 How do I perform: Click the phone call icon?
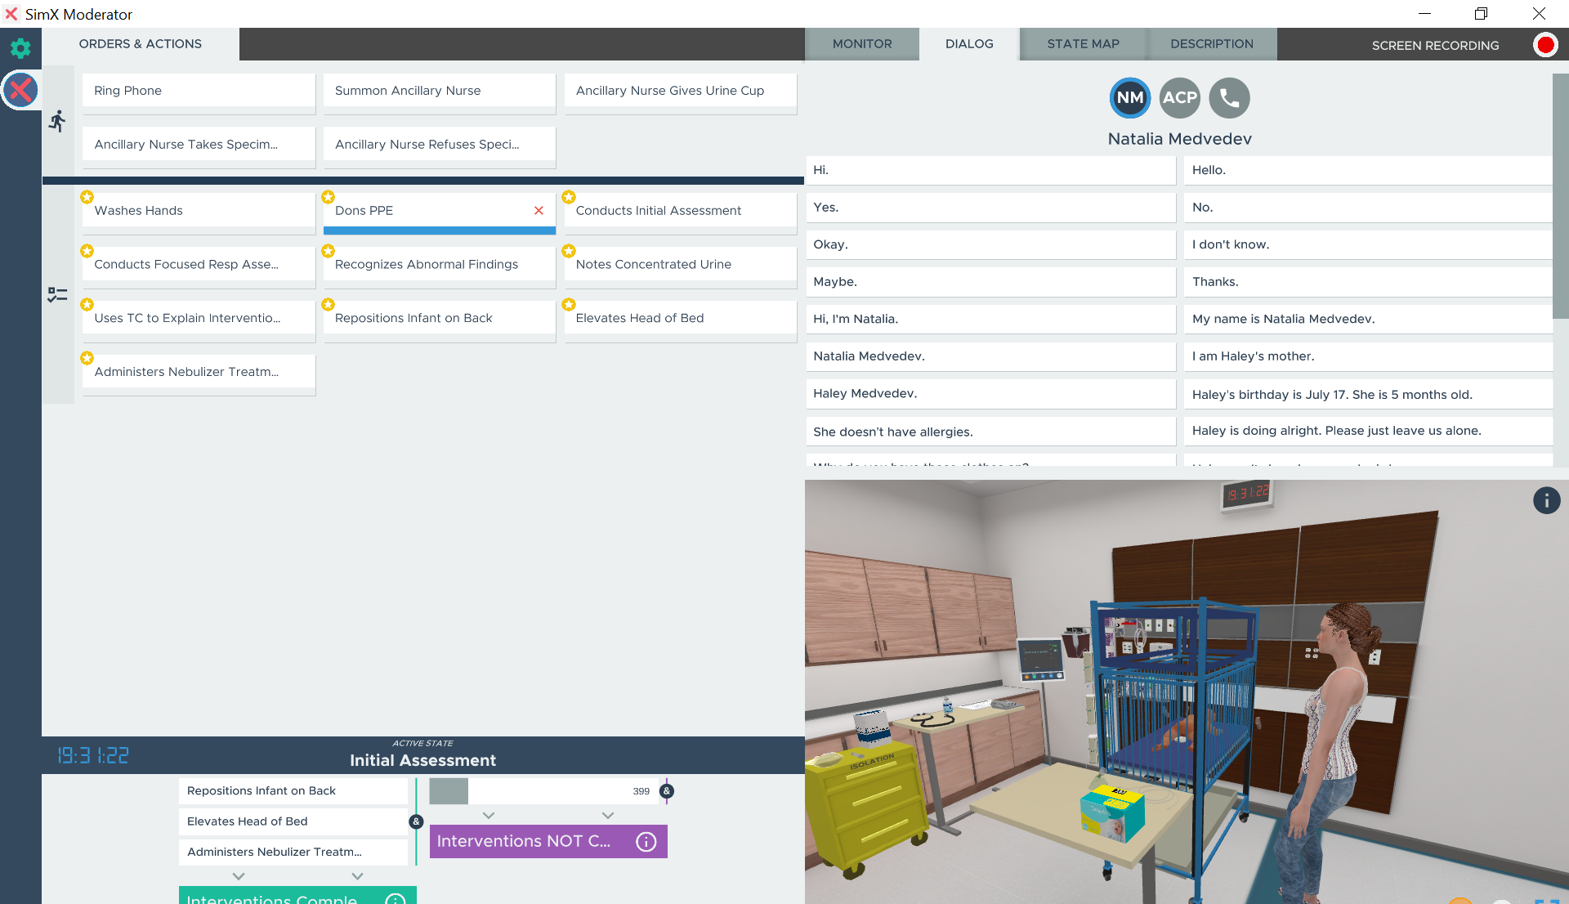coord(1229,98)
